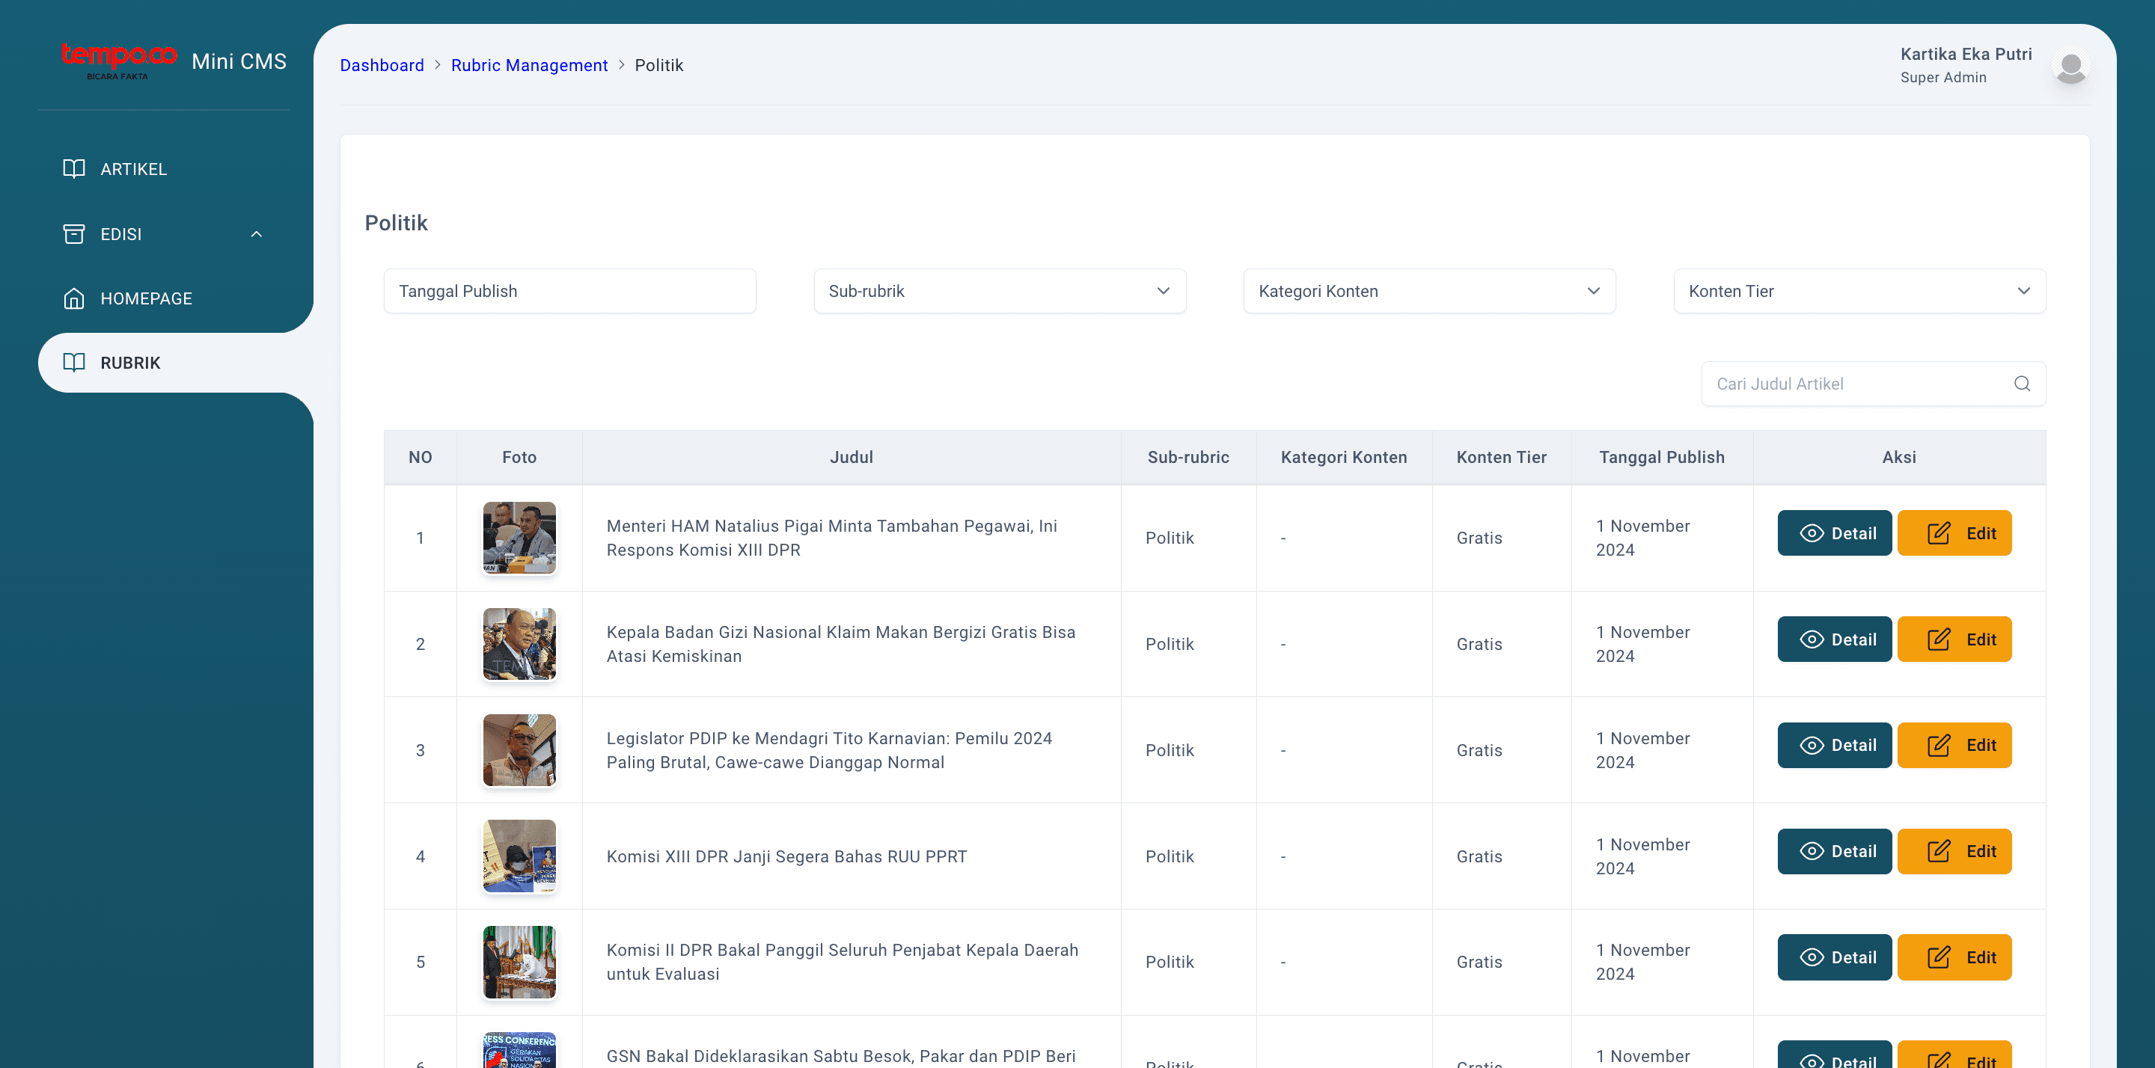Click the Konten Tier column header
The height and width of the screenshot is (1068, 2155).
pyautogui.click(x=1502, y=458)
